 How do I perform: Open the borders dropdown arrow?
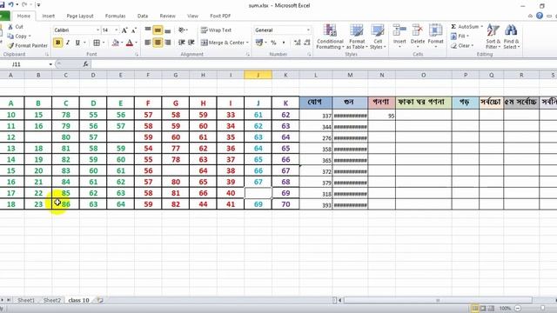(x=104, y=43)
